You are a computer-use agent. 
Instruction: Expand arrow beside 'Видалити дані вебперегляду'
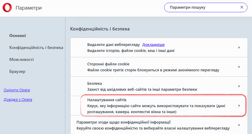point(239,47)
